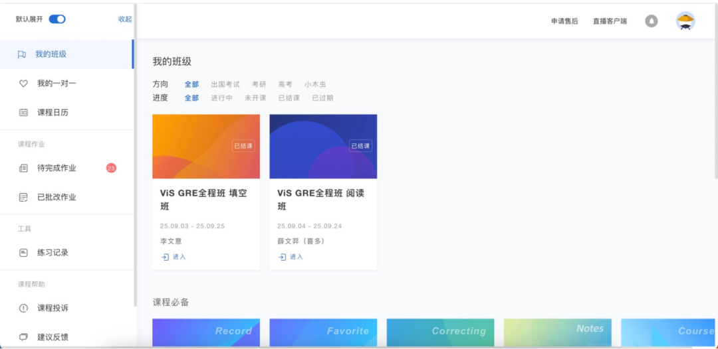The width and height of the screenshot is (718, 349).
Task: Click teacher name 薛文羿（喜多）
Action: tap(301, 242)
